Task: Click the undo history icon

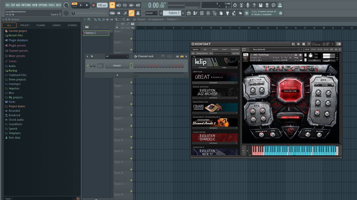Action: tap(235, 5)
